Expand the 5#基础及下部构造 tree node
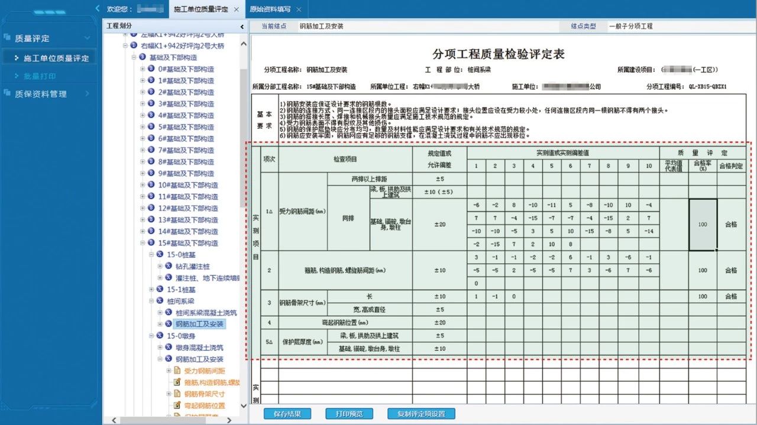The image size is (757, 425). [143, 127]
